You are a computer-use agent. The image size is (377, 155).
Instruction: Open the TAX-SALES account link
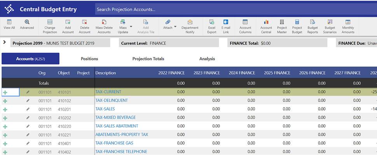tap(105, 109)
